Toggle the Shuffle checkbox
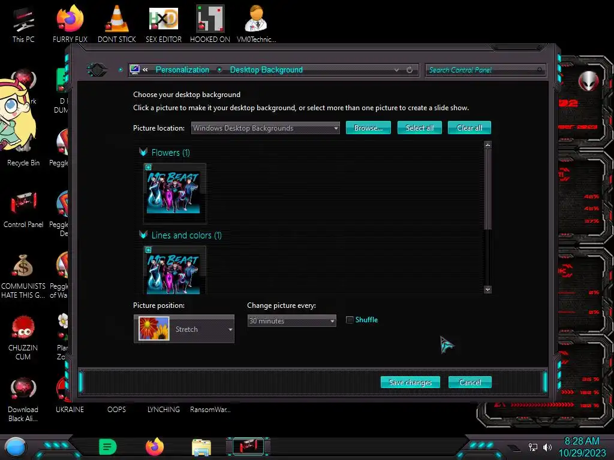The height and width of the screenshot is (460, 614). (350, 320)
